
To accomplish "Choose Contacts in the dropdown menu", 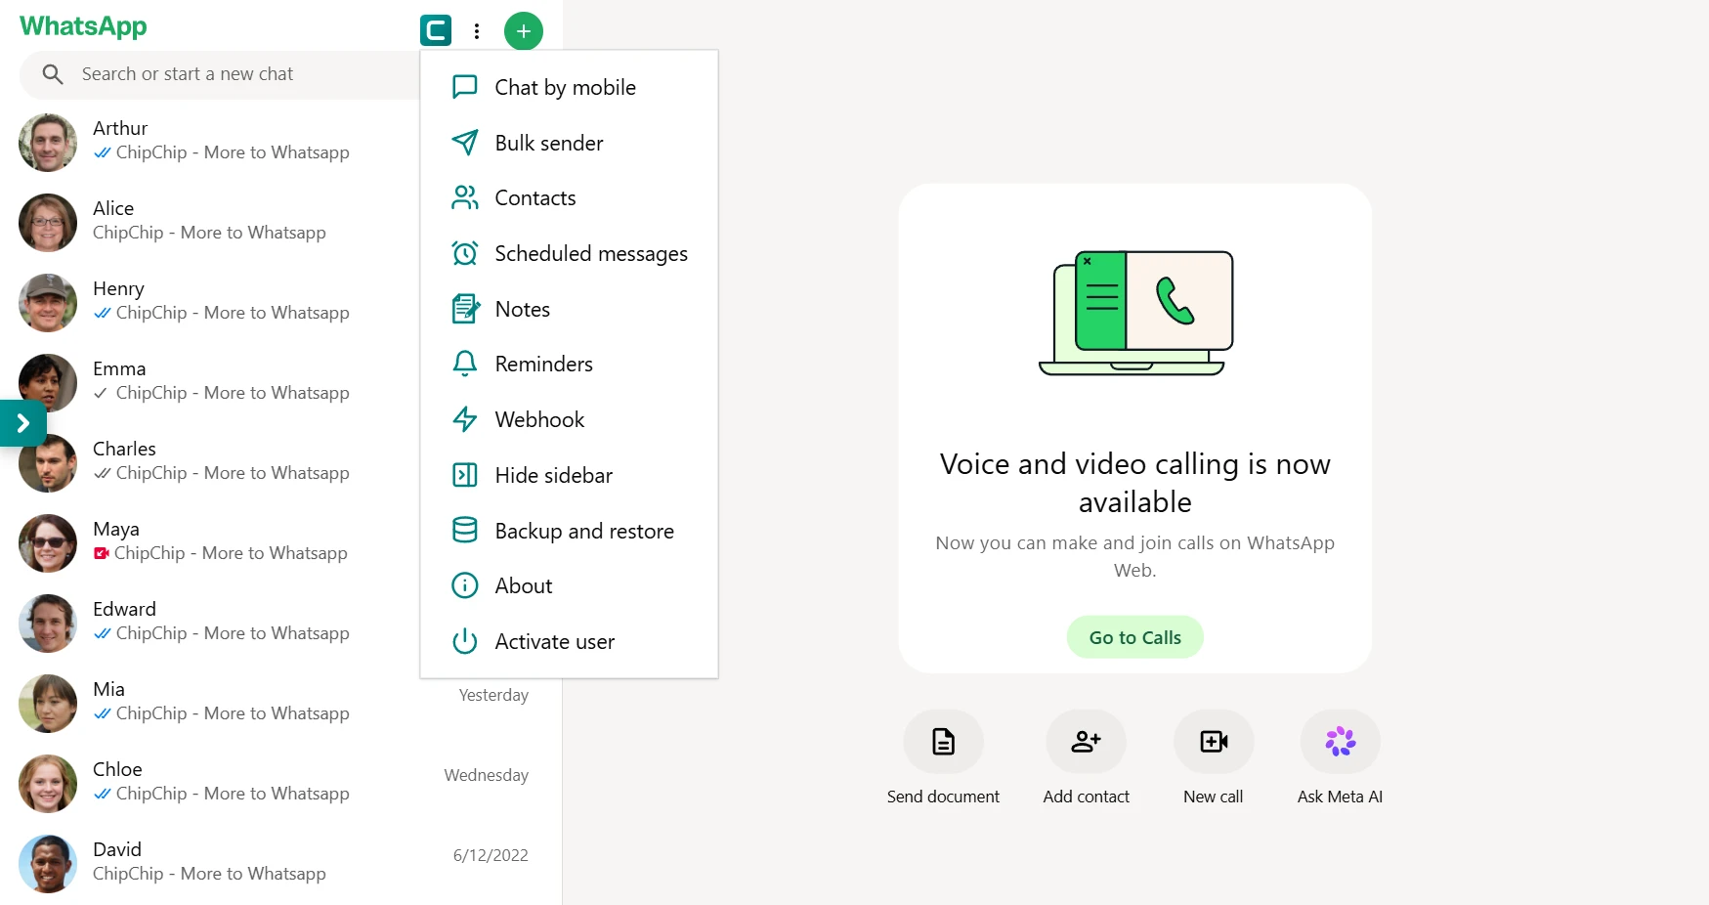I will click(569, 197).
